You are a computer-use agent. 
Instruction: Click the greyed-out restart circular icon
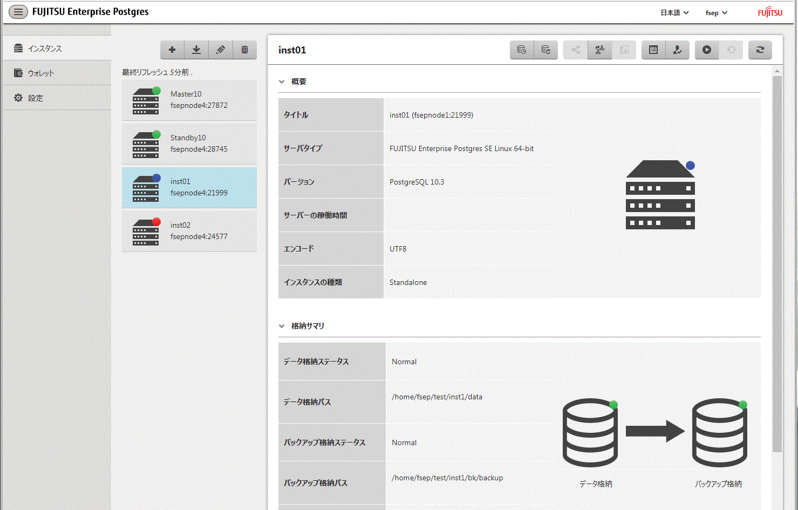[x=731, y=50]
